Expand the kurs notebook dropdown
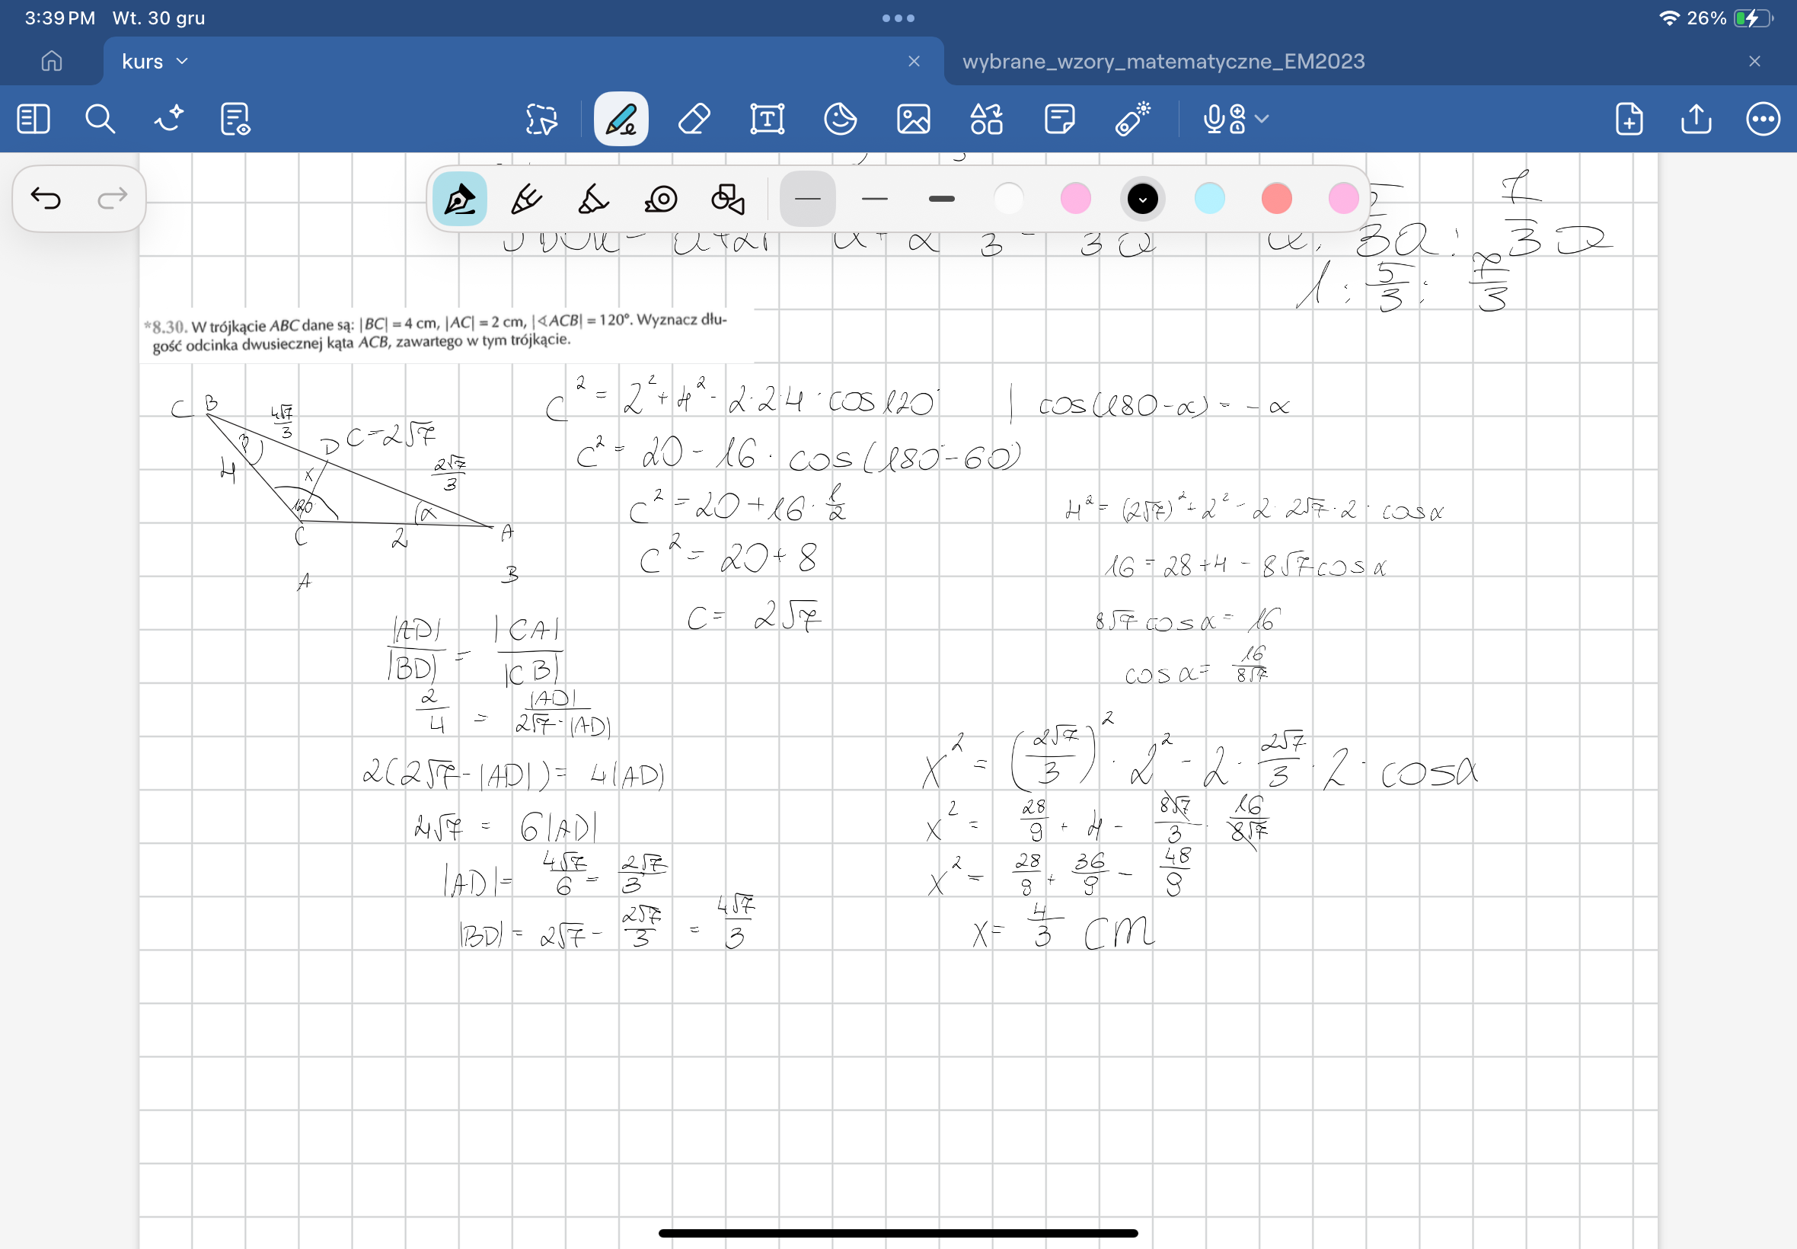1797x1249 pixels. pyautogui.click(x=182, y=61)
